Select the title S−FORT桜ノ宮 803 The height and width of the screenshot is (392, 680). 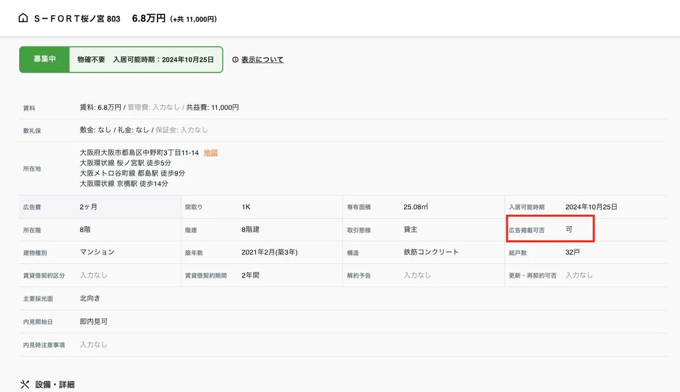click(x=77, y=19)
